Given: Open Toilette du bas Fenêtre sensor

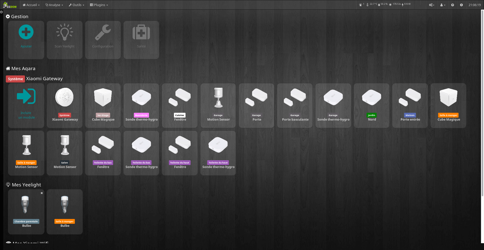Looking at the screenshot, I should point(103,153).
